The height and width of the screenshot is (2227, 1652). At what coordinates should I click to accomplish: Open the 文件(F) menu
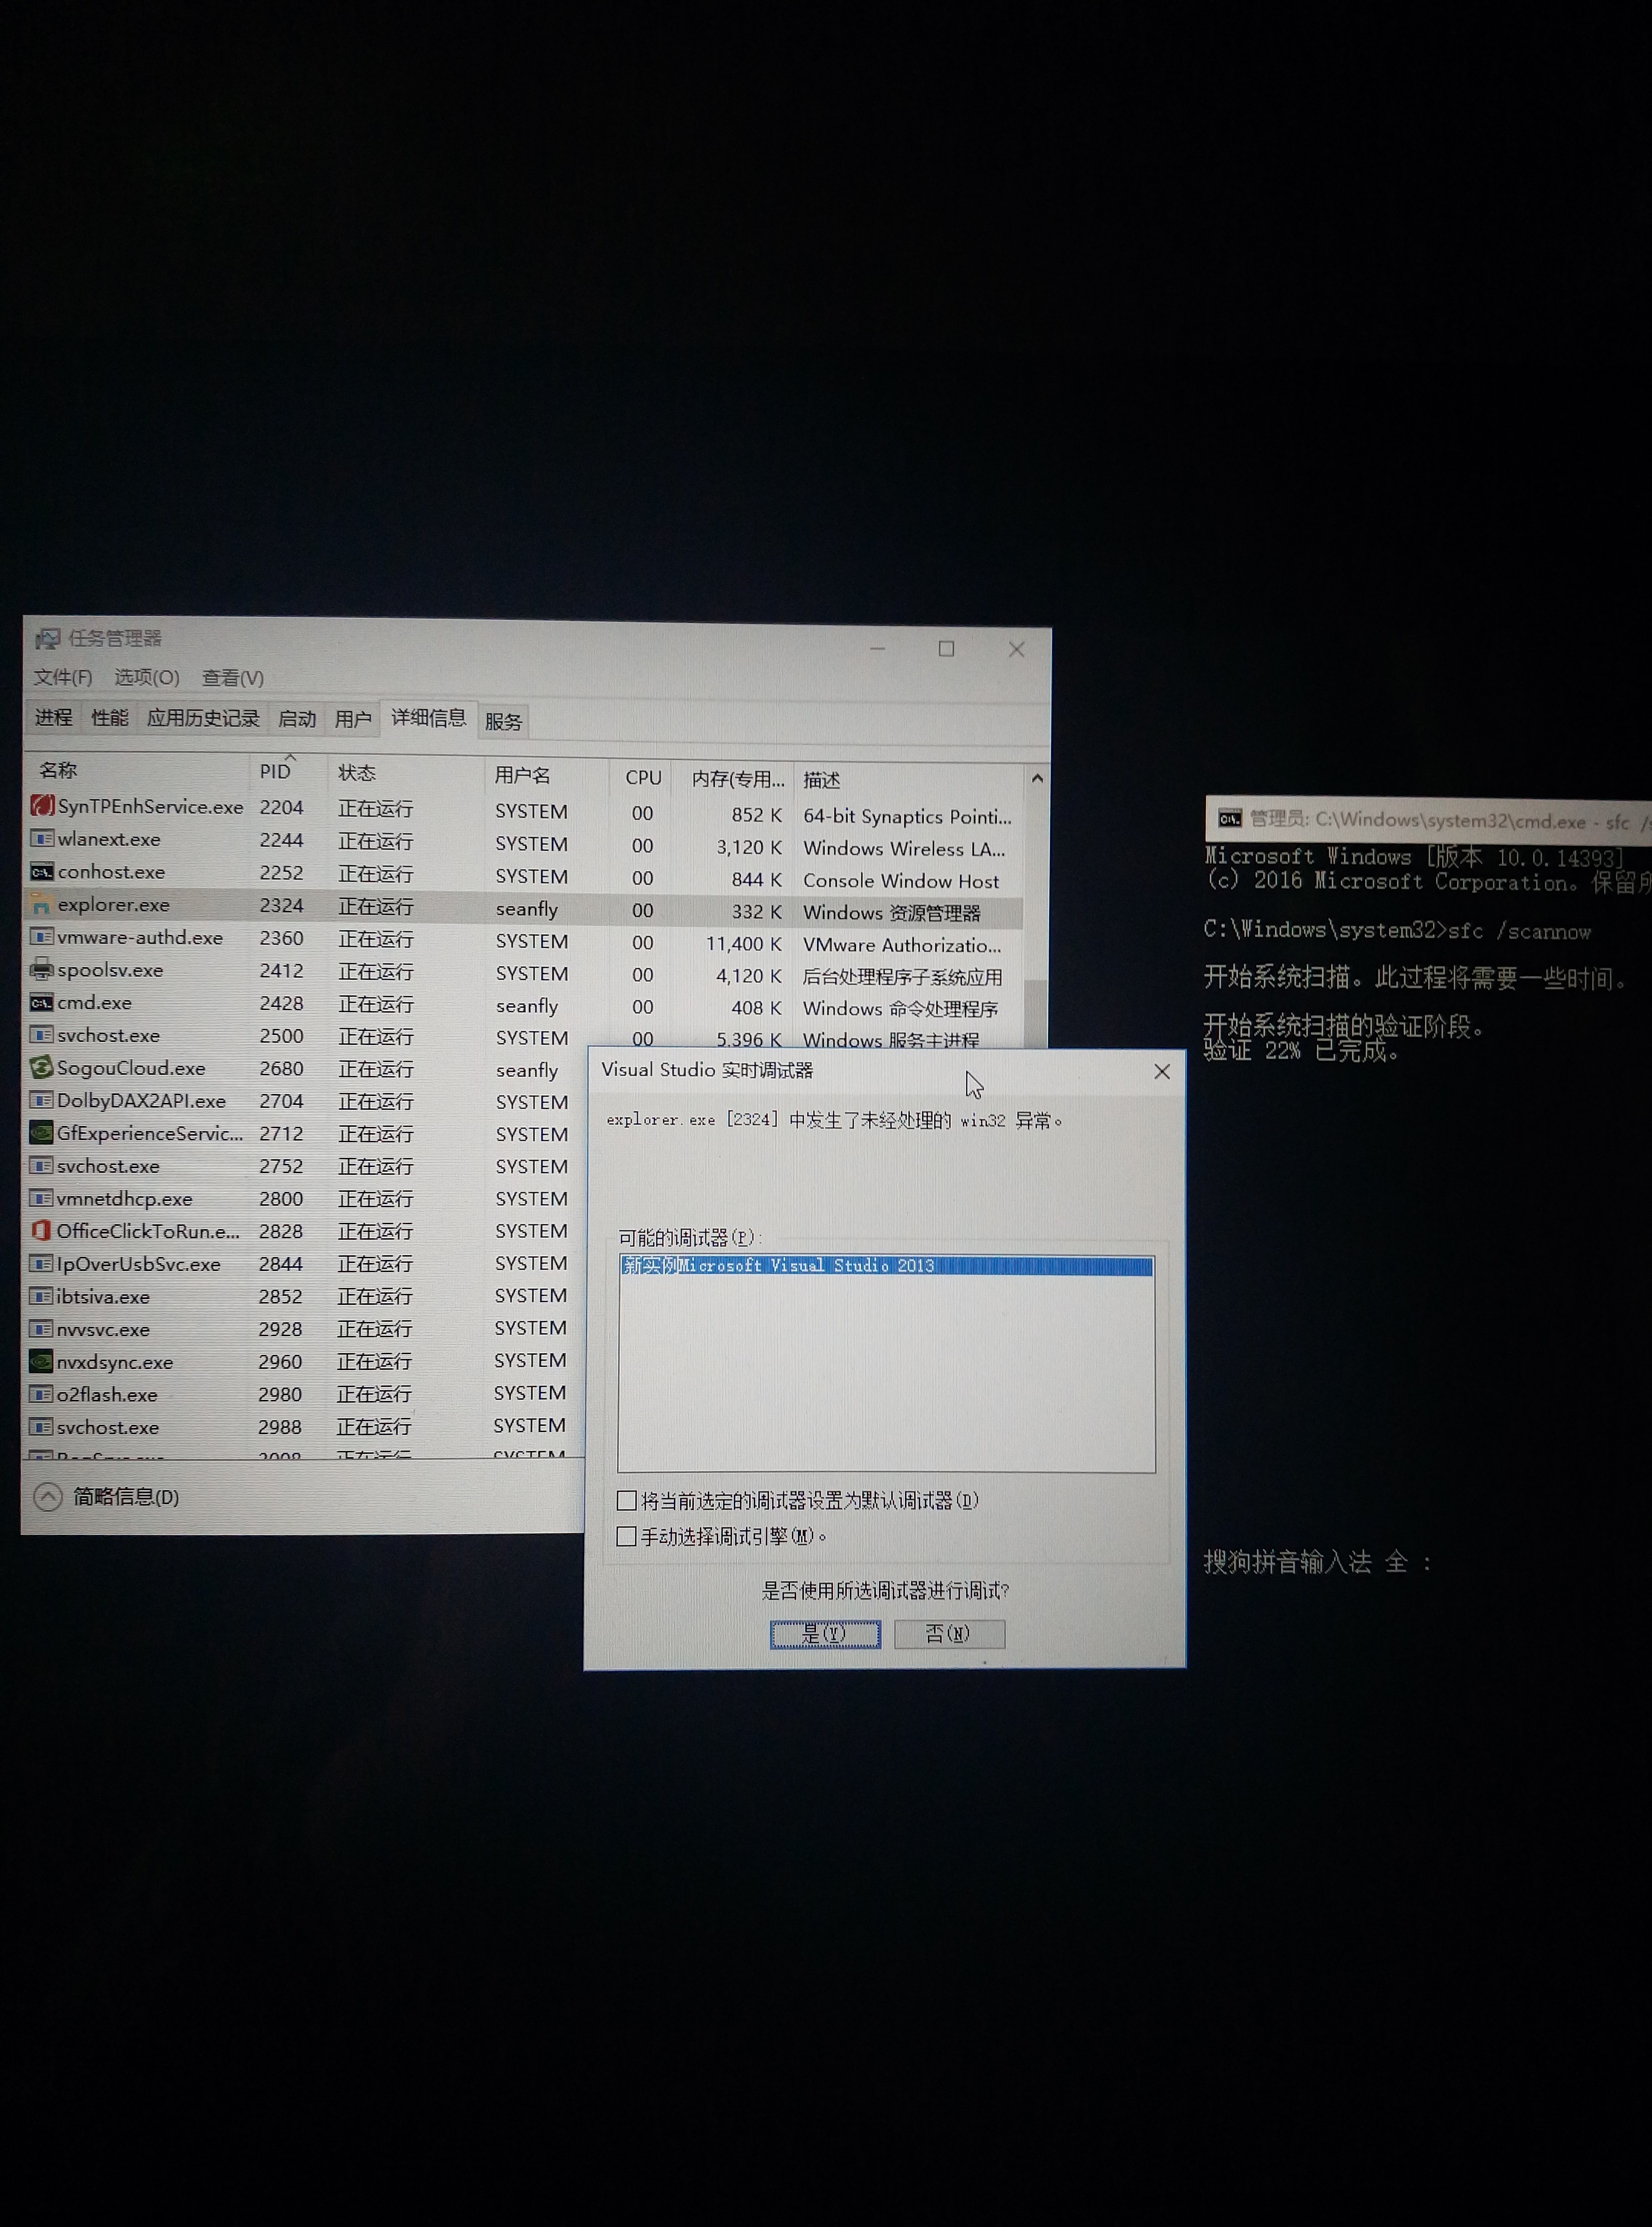pos(63,677)
